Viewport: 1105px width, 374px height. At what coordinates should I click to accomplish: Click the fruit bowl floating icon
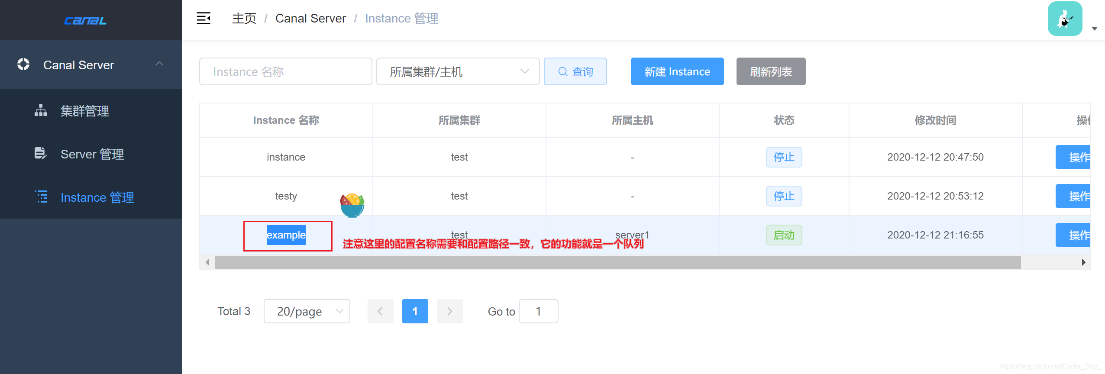tap(352, 205)
